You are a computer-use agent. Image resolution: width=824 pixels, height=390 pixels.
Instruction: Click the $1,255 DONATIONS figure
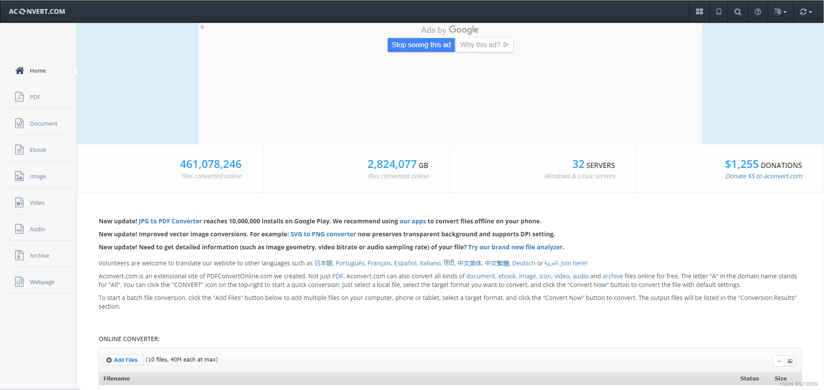763,164
